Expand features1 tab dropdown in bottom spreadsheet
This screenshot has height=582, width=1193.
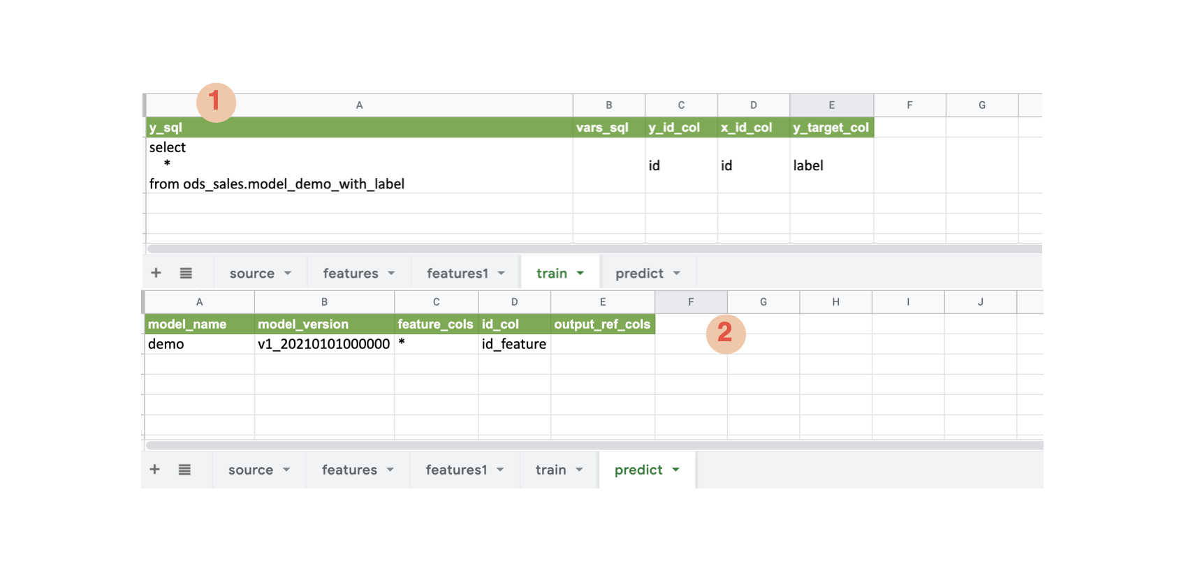(500, 470)
